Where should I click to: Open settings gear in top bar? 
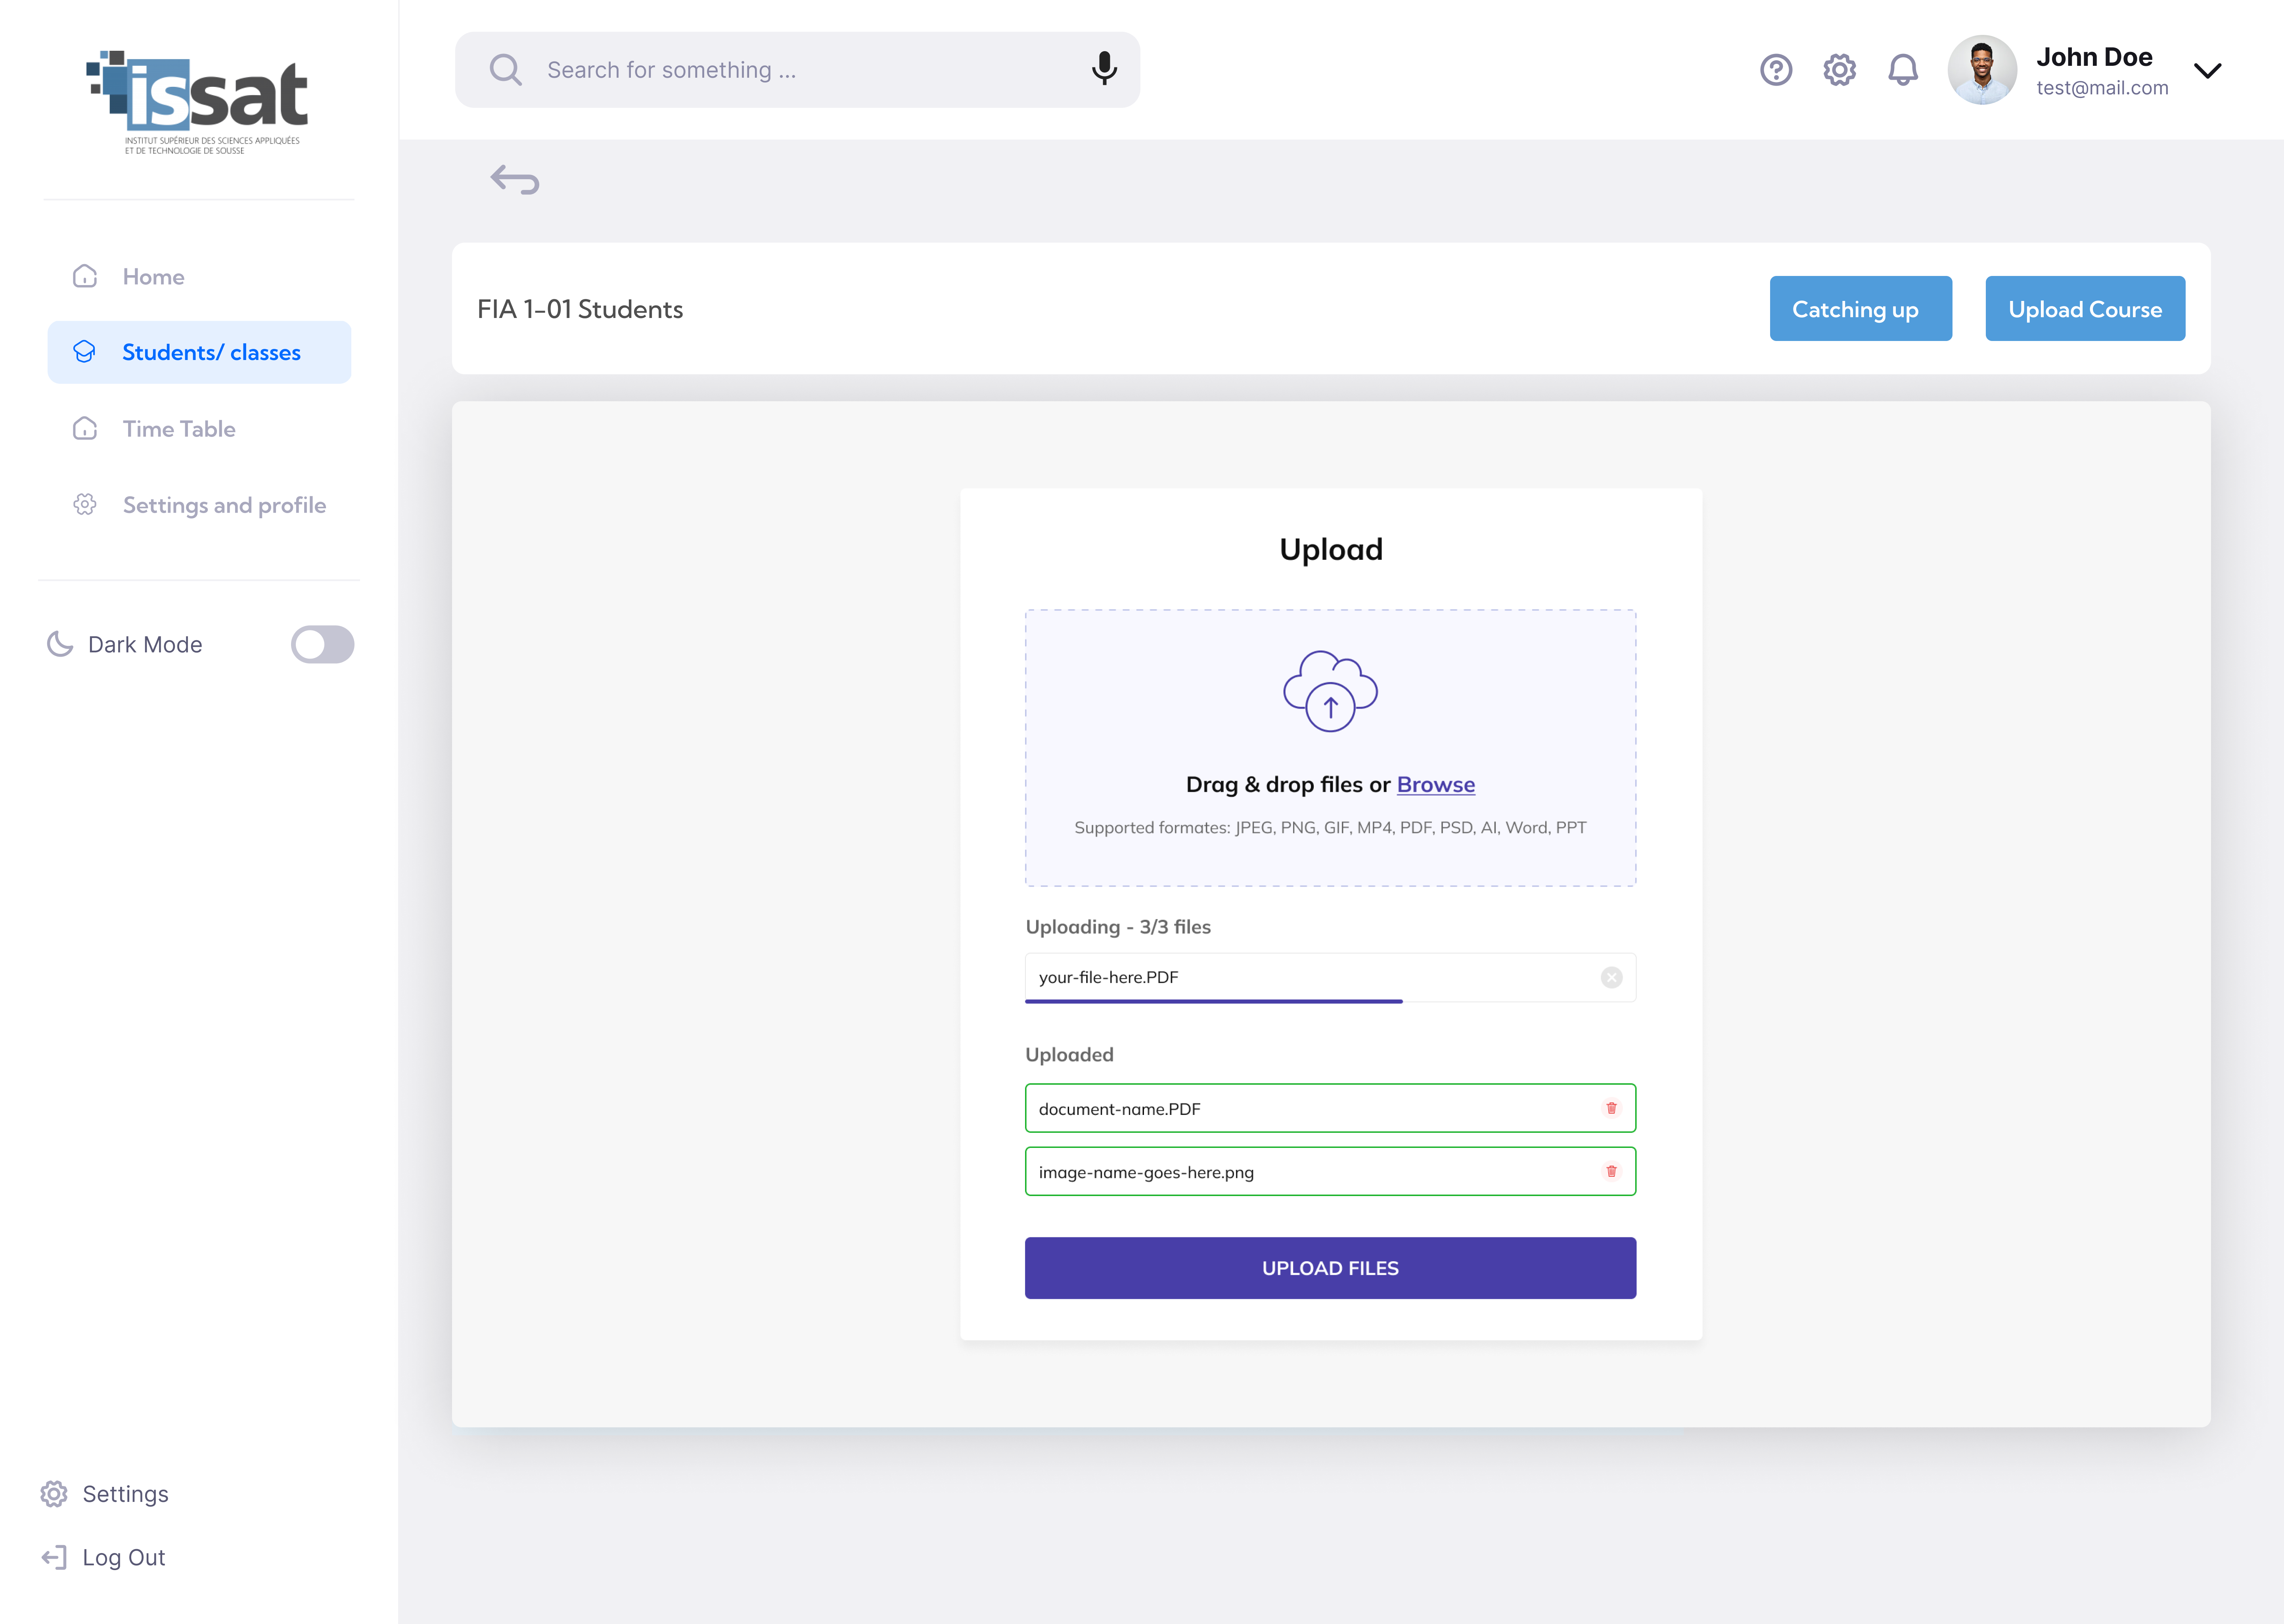tap(1839, 70)
